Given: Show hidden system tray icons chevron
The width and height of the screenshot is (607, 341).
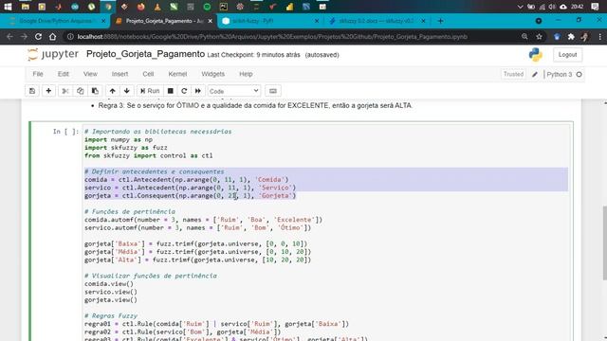Looking at the screenshot, I should tap(521, 7).
